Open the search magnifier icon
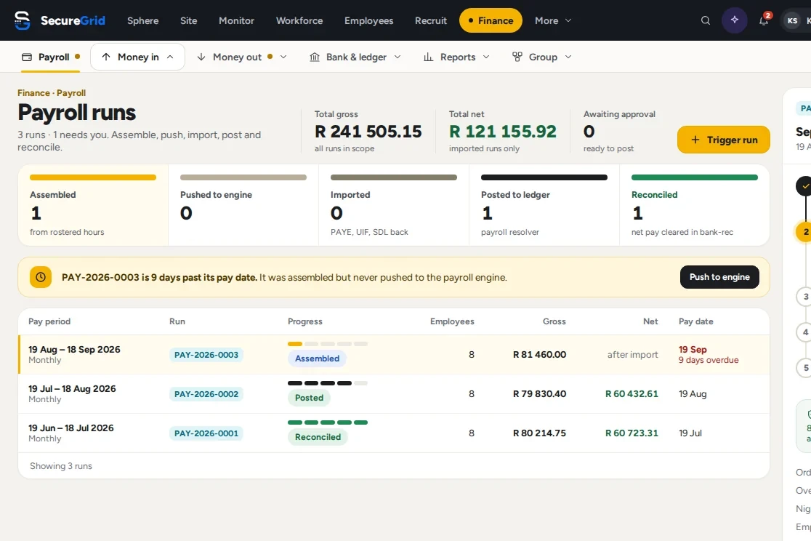811x541 pixels. (706, 20)
